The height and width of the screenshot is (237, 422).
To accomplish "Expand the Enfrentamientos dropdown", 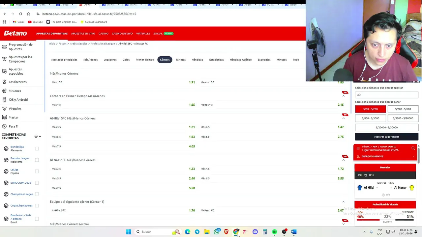I will [413, 156].
